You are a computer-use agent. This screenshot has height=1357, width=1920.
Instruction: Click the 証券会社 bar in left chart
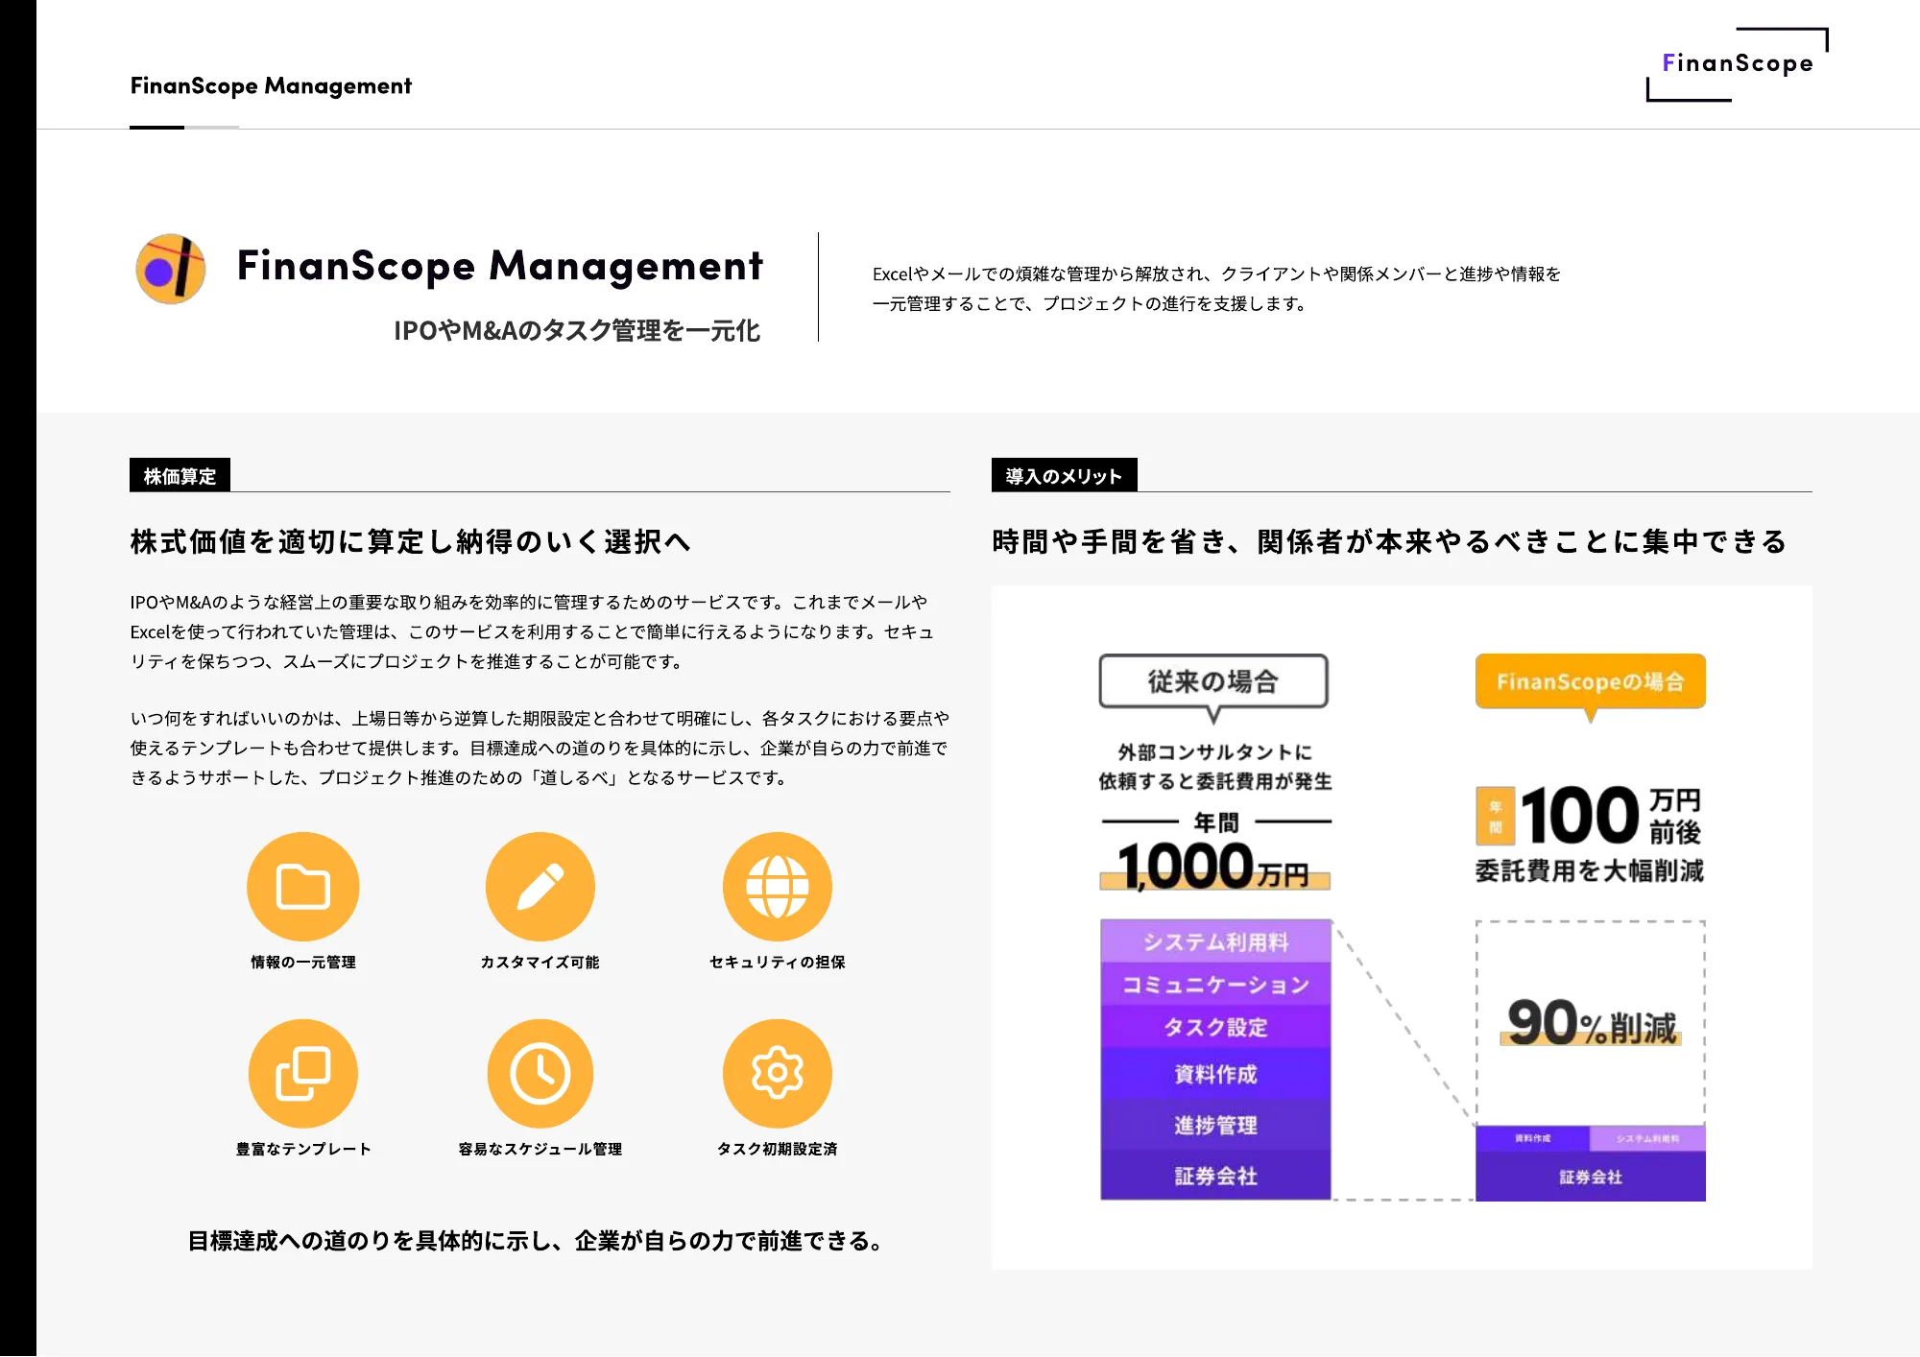1215,1176
